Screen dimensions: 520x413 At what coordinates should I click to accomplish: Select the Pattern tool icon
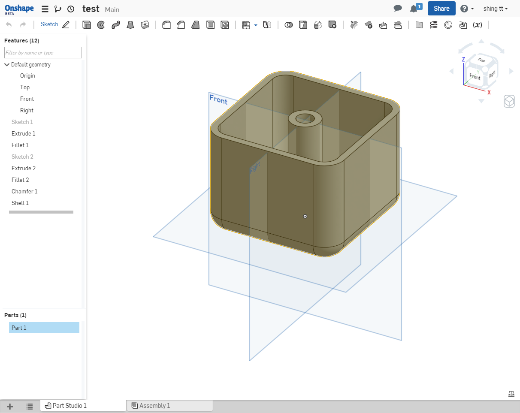tap(246, 25)
